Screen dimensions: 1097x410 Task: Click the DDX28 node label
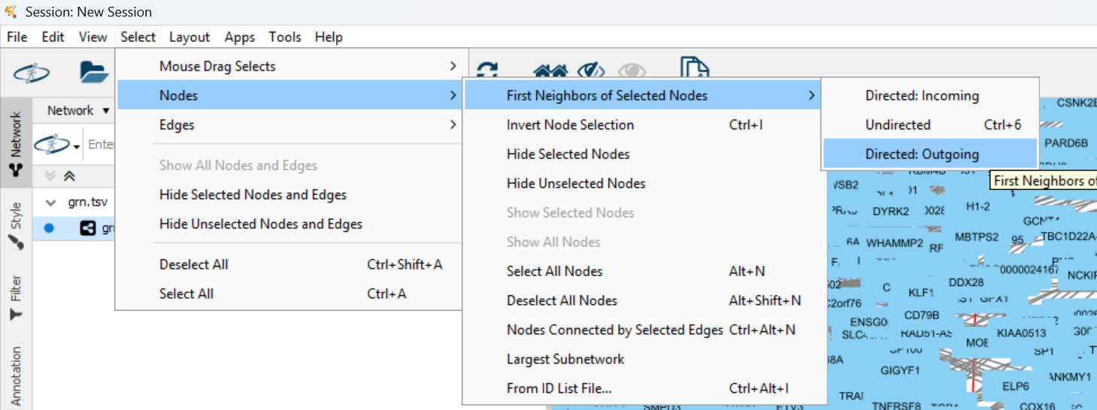pyautogui.click(x=966, y=282)
